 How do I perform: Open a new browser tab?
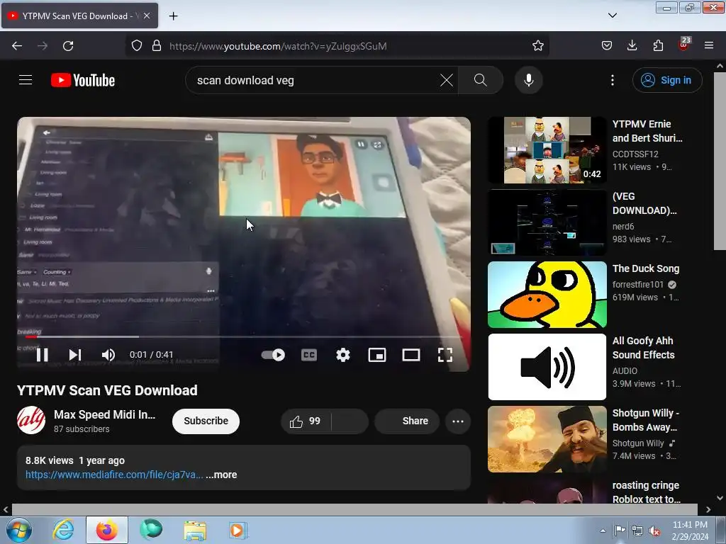[x=173, y=16]
